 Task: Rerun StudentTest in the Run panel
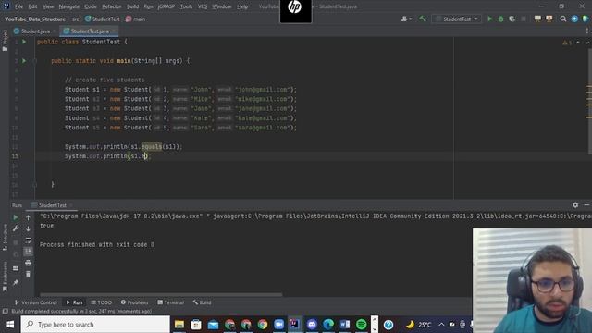[x=16, y=217]
